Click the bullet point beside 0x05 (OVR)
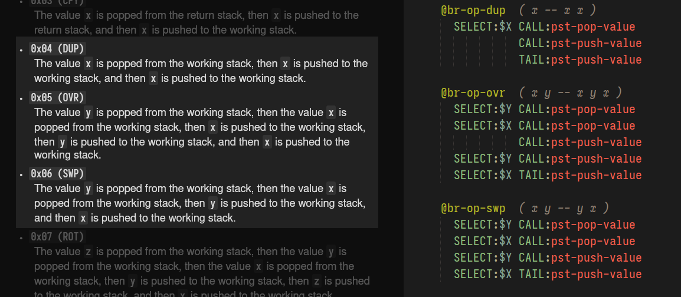 click(21, 98)
